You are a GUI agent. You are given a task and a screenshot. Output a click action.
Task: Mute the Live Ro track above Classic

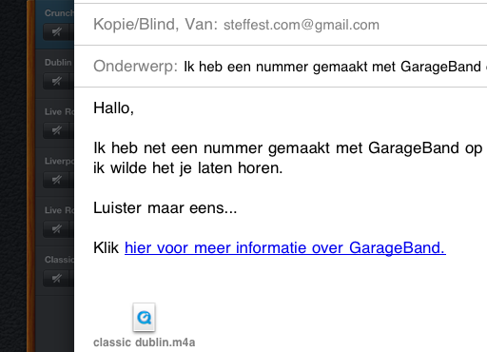click(x=56, y=229)
